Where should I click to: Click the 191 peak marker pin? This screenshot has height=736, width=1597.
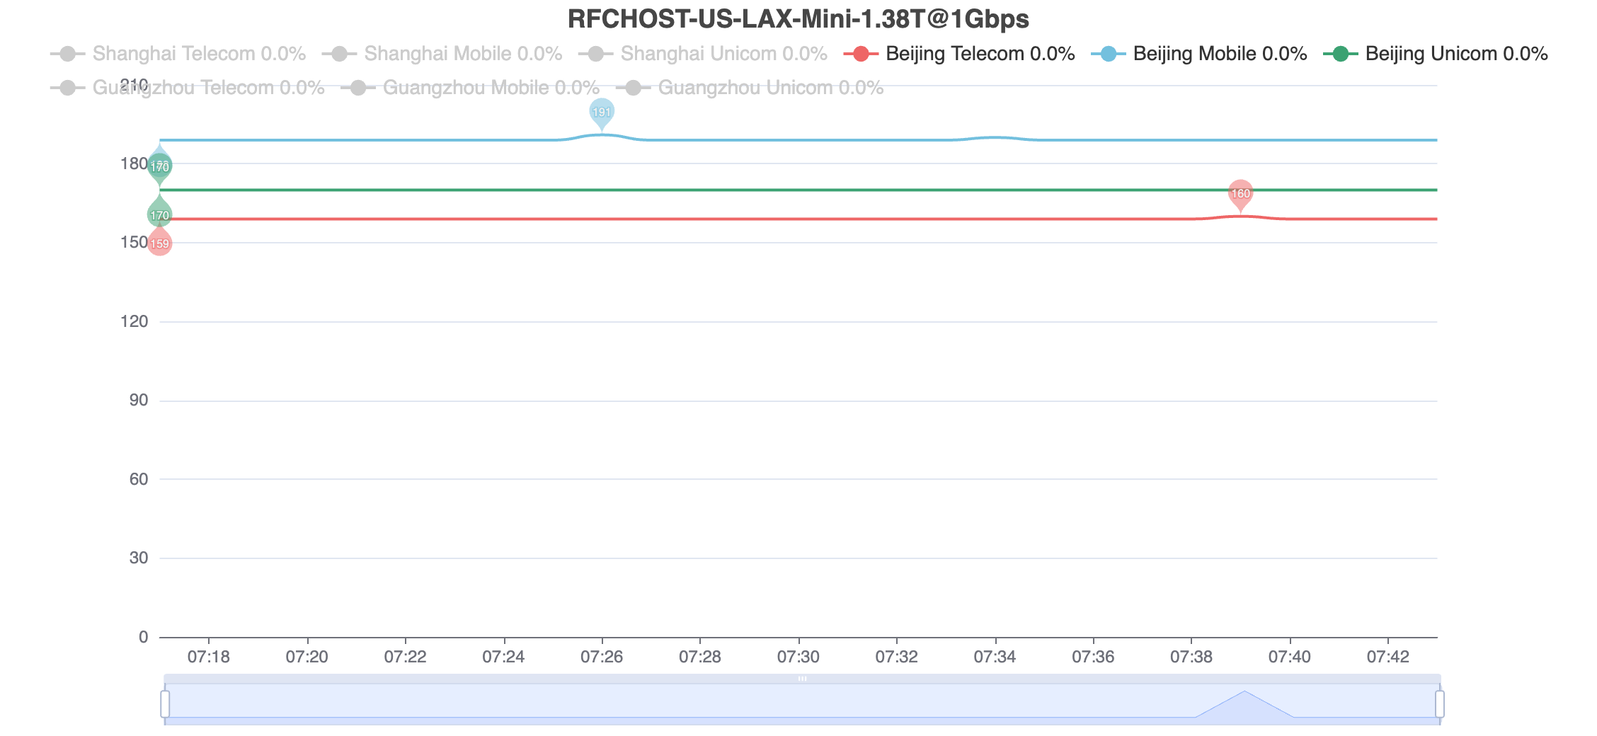pyautogui.click(x=602, y=112)
